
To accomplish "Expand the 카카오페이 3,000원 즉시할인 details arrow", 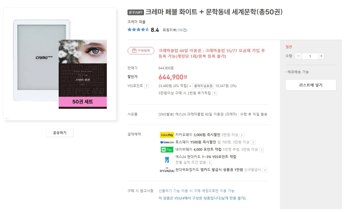I will click(x=242, y=135).
